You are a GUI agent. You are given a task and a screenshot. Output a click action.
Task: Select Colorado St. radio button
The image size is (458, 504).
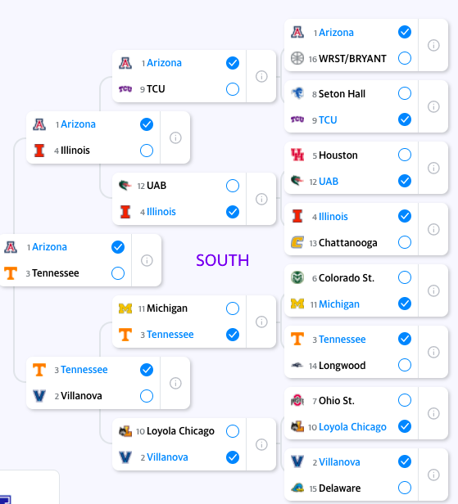coord(405,277)
